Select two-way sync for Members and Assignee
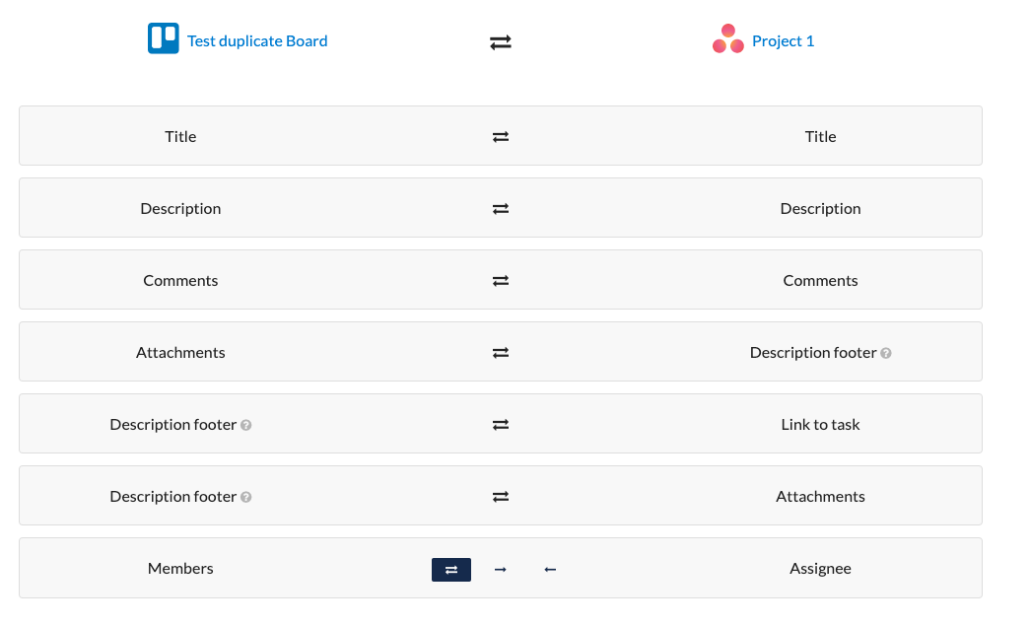This screenshot has height=626, width=1030. (x=451, y=570)
